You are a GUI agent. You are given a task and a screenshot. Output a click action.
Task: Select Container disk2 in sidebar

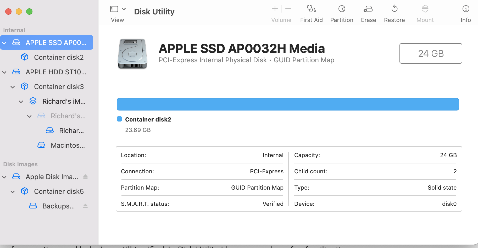(x=59, y=57)
